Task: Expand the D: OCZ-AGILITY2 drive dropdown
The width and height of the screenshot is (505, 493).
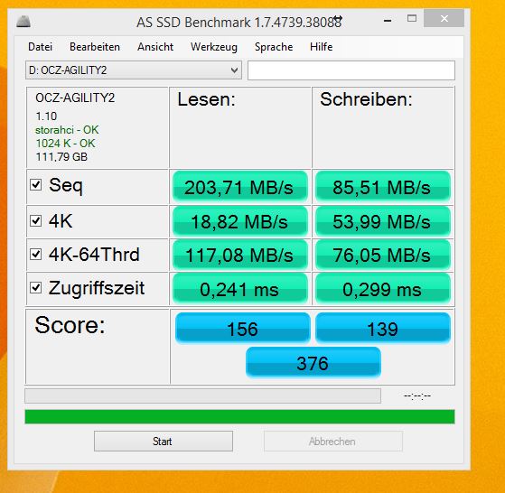Action: [x=134, y=70]
